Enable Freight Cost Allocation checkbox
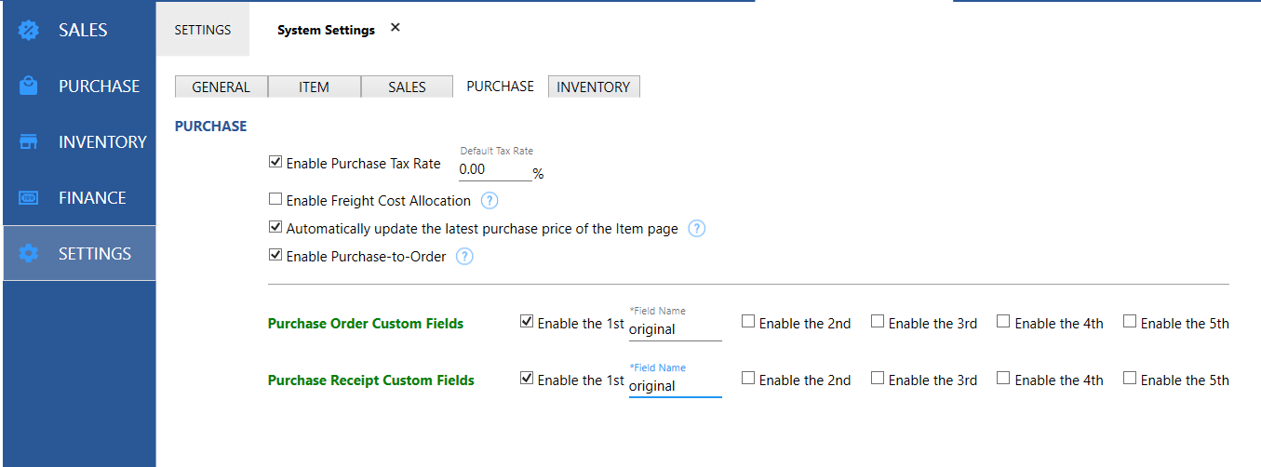The image size is (1261, 467). (x=275, y=199)
